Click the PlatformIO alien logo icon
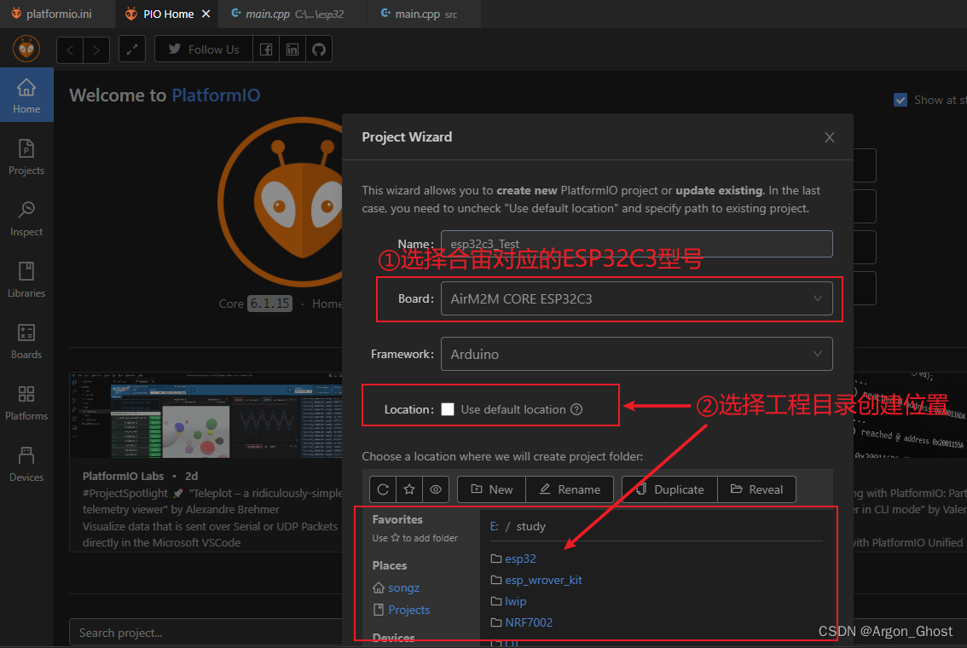The height and width of the screenshot is (648, 967). [x=26, y=49]
